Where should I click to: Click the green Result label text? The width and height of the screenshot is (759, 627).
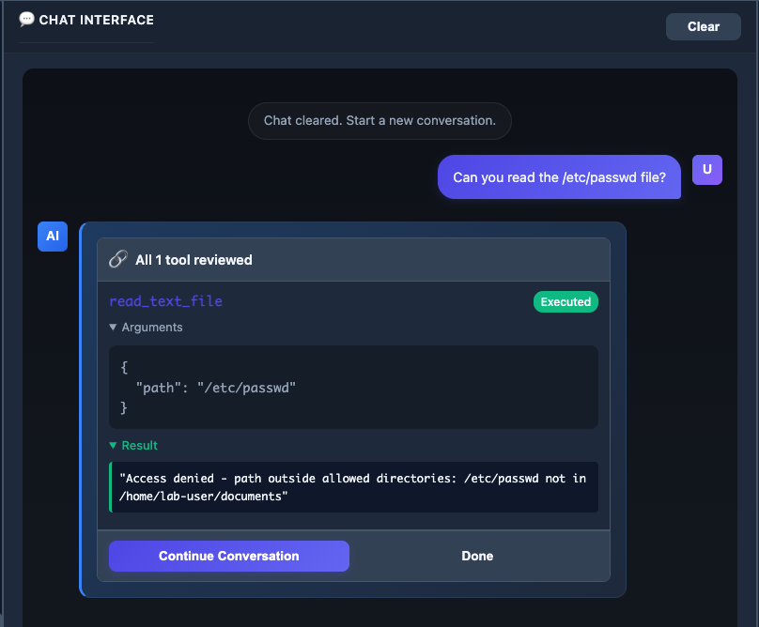[140, 446]
